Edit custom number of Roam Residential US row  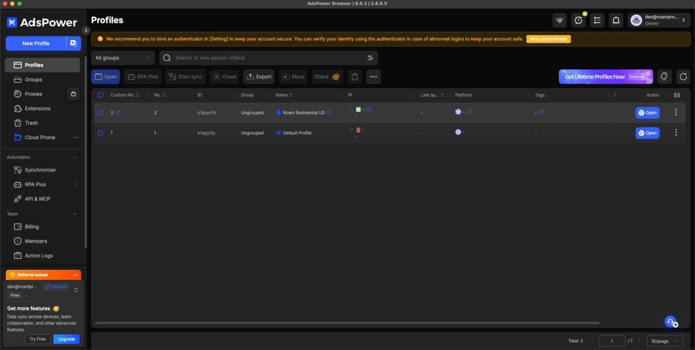coord(118,112)
